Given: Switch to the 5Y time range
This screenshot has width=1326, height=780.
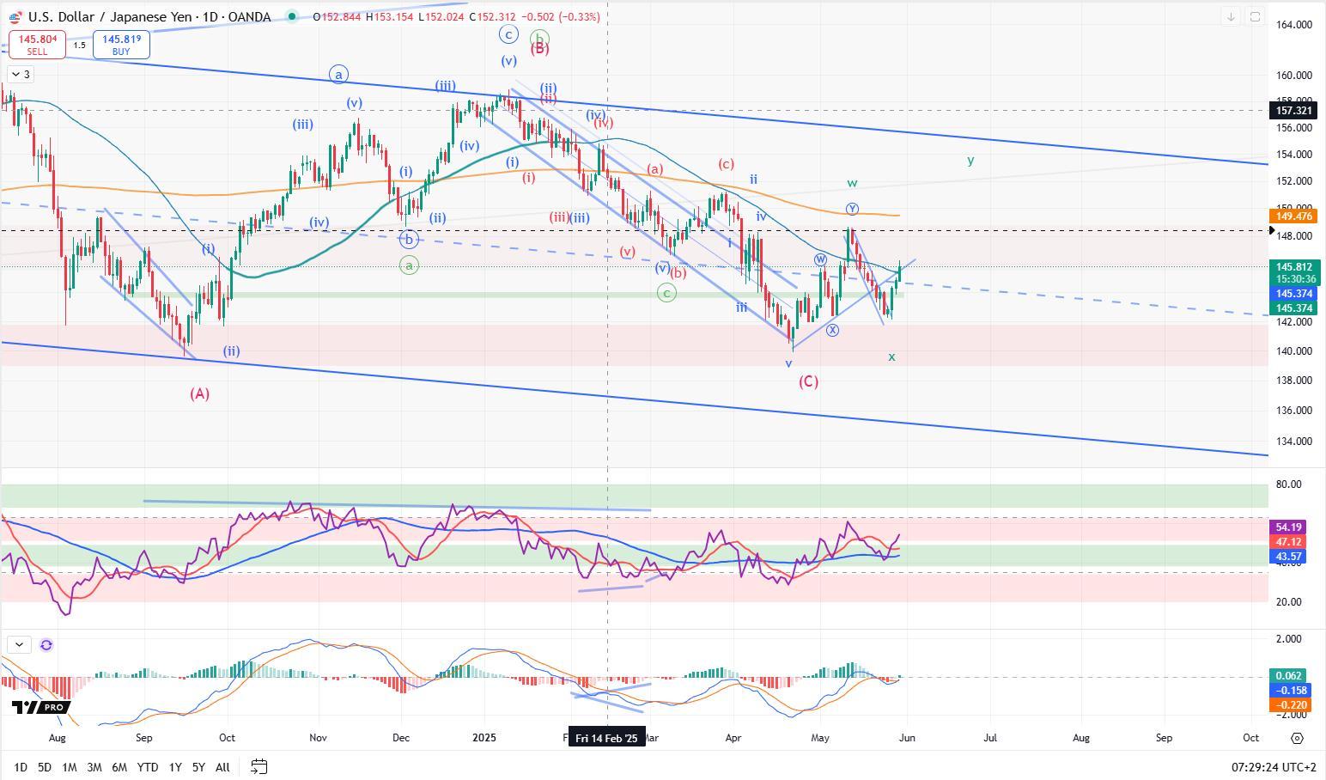Looking at the screenshot, I should [198, 766].
